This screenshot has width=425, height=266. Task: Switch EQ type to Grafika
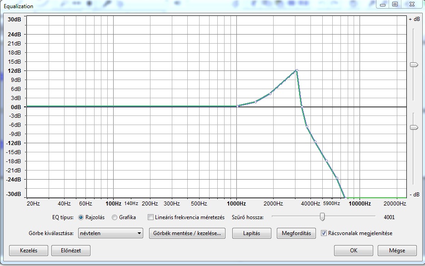point(115,217)
